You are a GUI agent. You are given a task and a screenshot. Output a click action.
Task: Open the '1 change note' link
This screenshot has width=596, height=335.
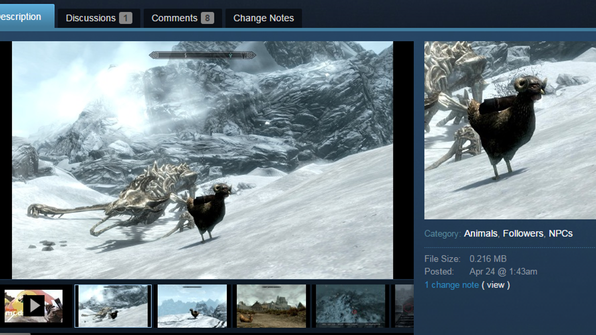451,285
